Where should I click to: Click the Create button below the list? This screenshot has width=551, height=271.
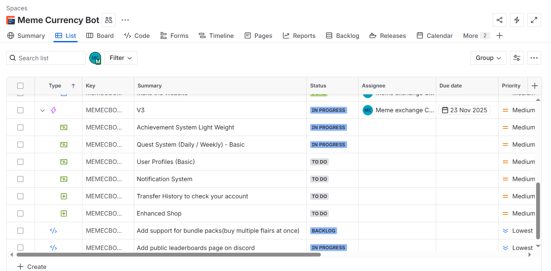[x=32, y=267]
